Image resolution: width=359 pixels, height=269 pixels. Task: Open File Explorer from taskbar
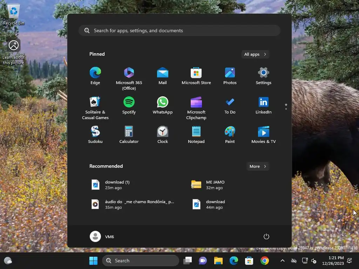click(x=218, y=261)
